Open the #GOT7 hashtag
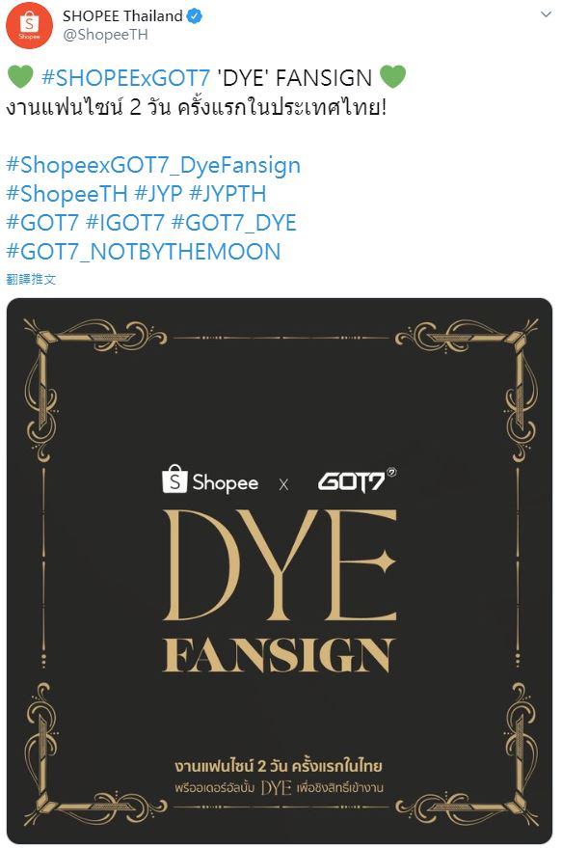 click(42, 223)
